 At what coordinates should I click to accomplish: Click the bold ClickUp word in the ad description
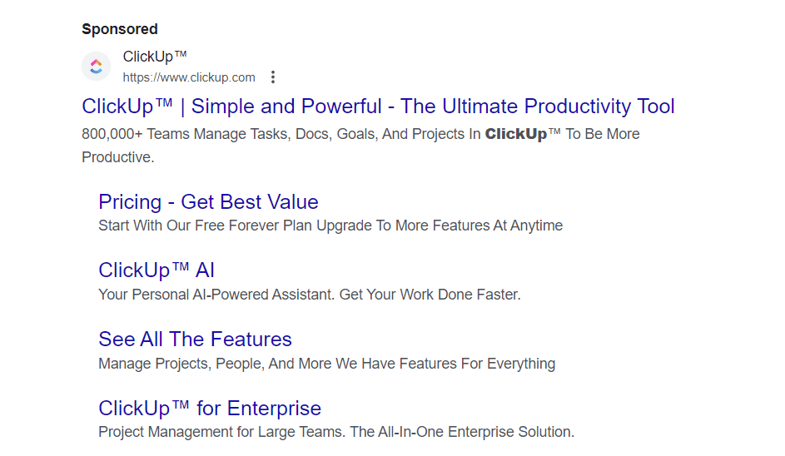point(515,134)
